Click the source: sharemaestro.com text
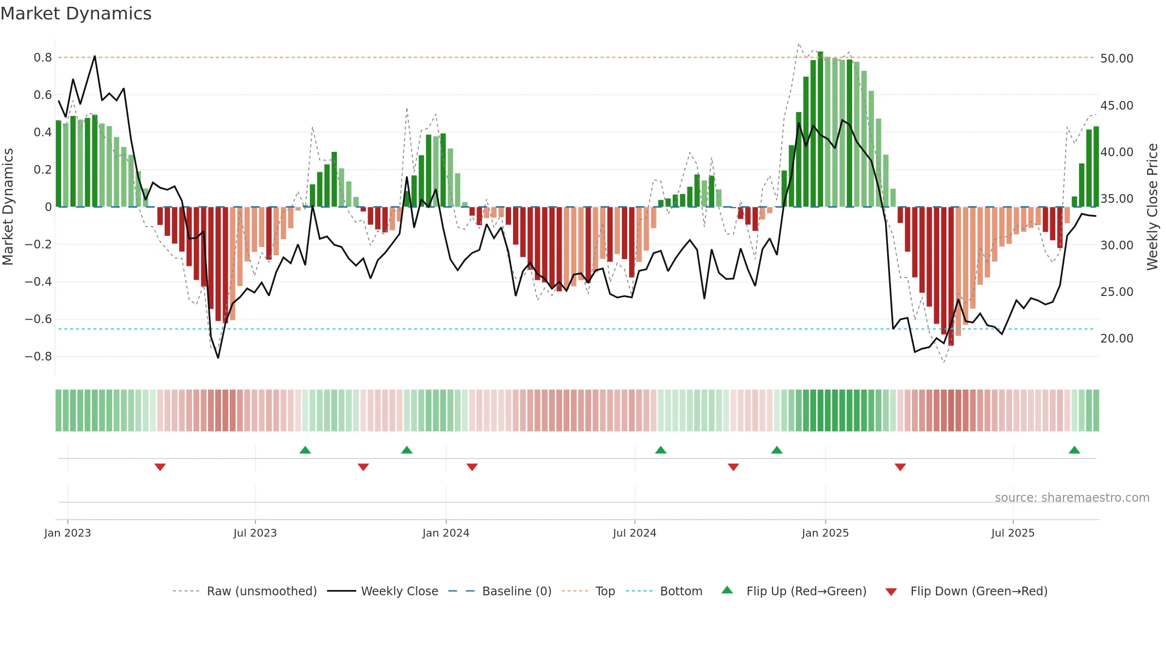1166x655 pixels. tap(1072, 497)
